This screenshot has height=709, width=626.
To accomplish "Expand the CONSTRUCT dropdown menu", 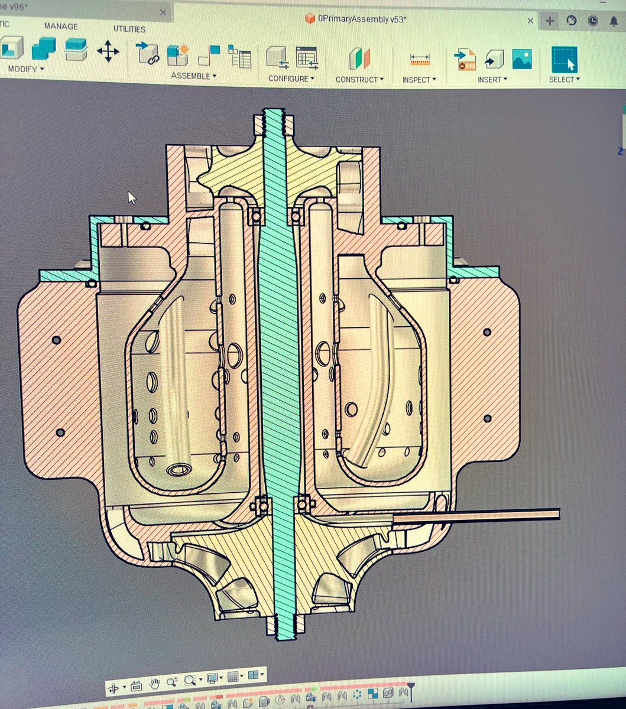I will [x=360, y=79].
